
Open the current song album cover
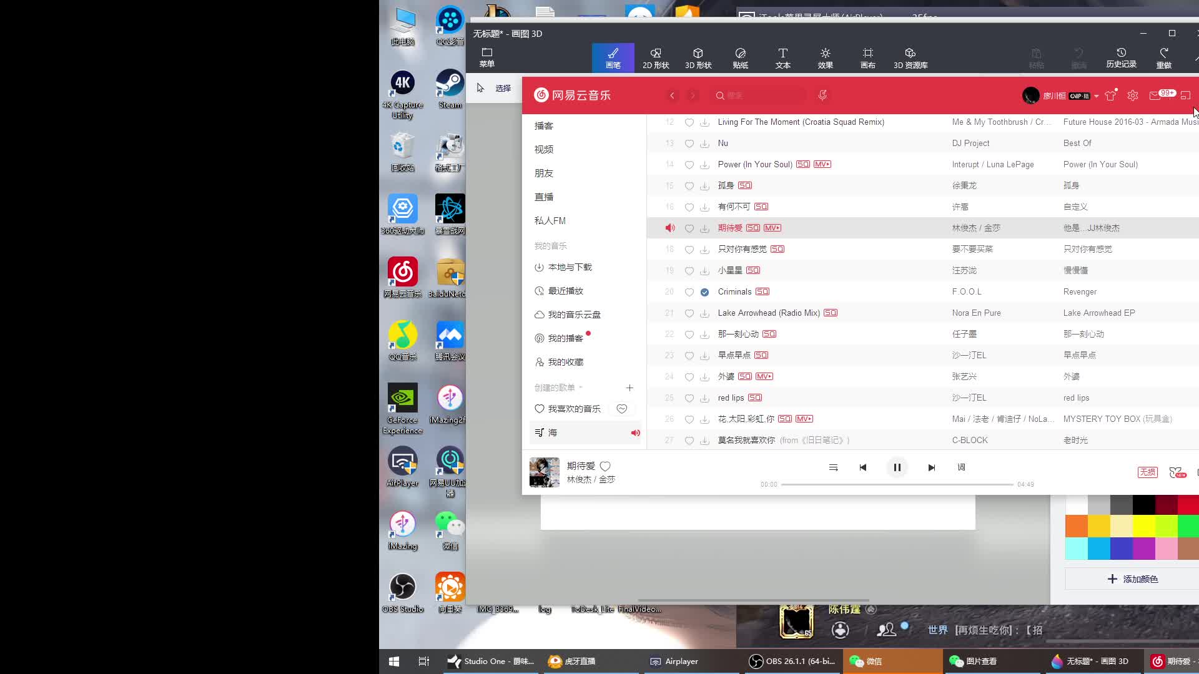(x=545, y=472)
